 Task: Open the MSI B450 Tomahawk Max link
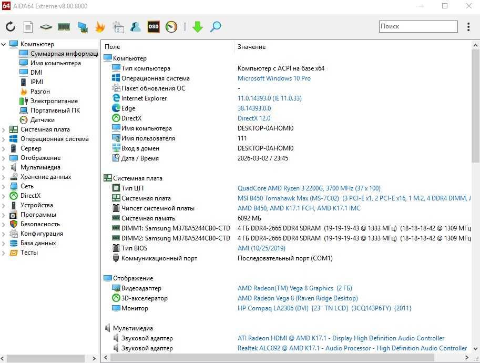(x=354, y=198)
